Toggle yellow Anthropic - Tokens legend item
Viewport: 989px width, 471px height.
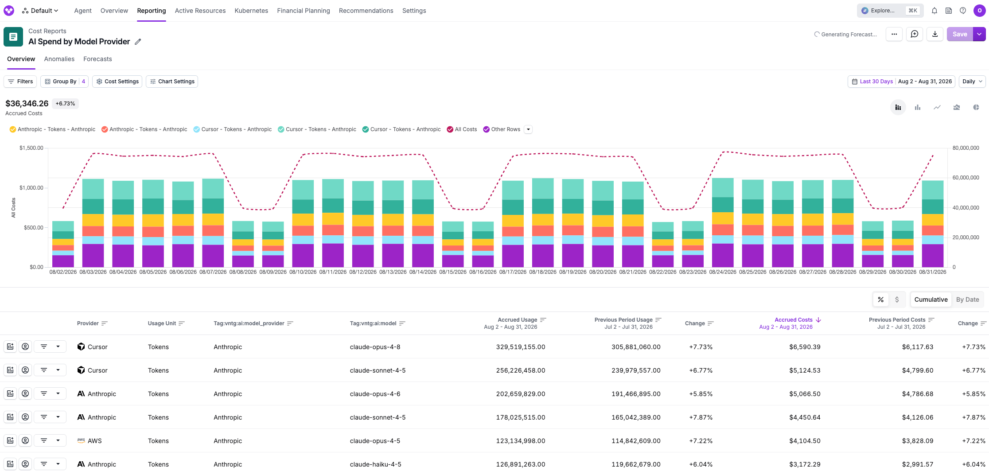pos(52,129)
